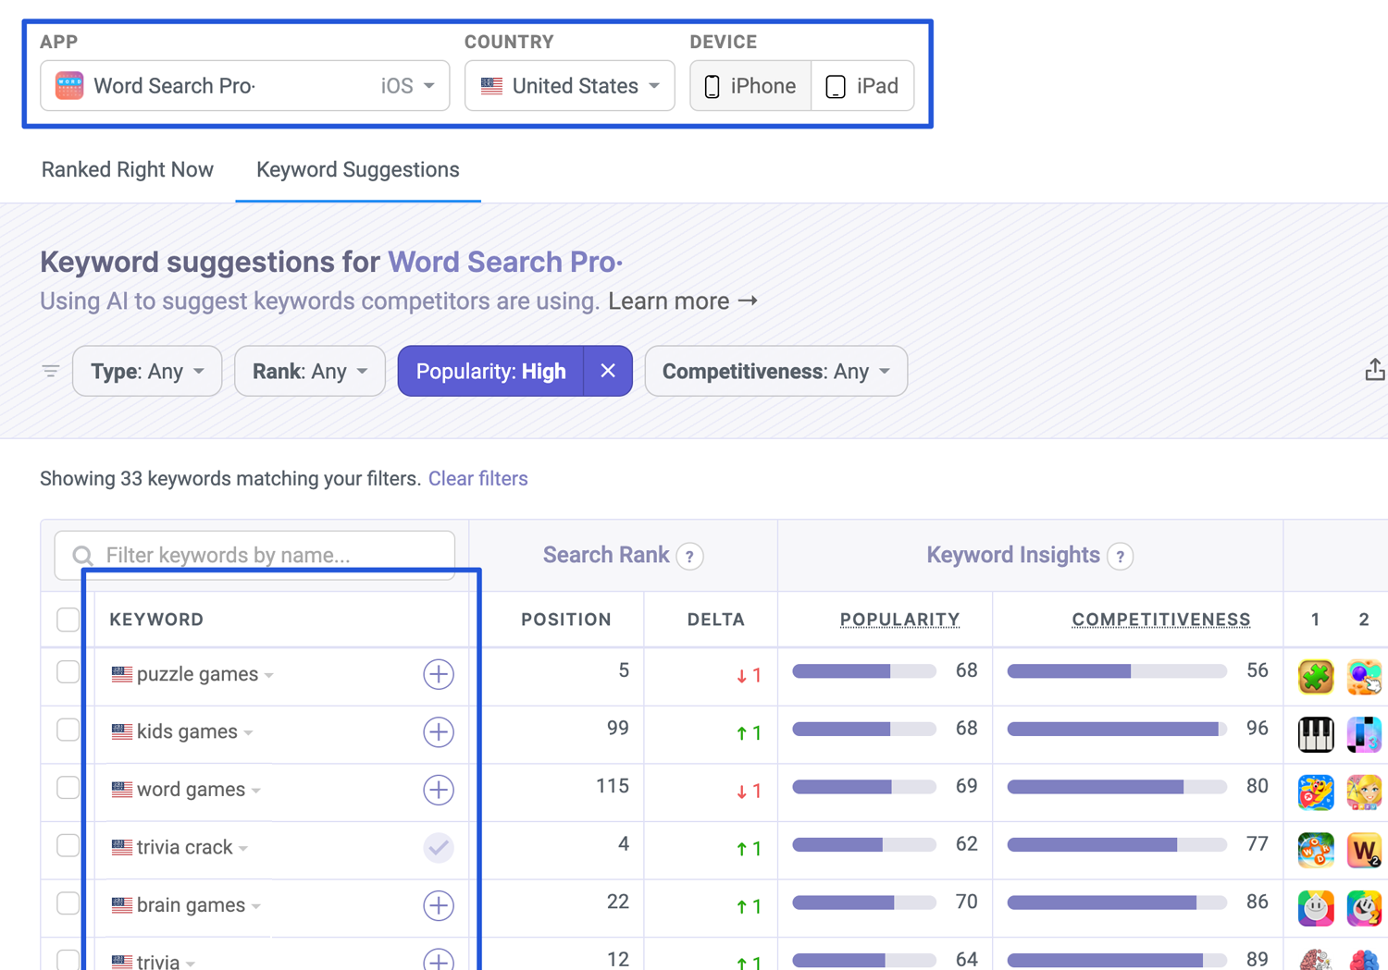
Task: Expand the kids games keyword caret
Action: [x=249, y=733]
